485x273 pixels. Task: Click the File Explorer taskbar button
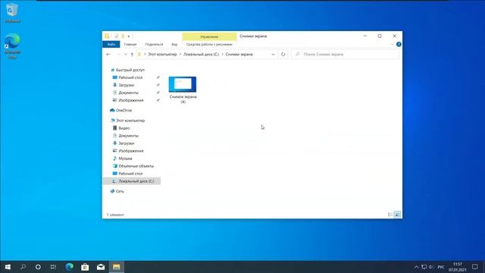pyautogui.click(x=116, y=267)
